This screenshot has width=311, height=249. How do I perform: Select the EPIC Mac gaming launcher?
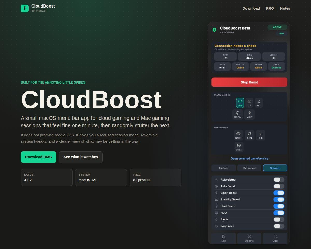[260, 135]
